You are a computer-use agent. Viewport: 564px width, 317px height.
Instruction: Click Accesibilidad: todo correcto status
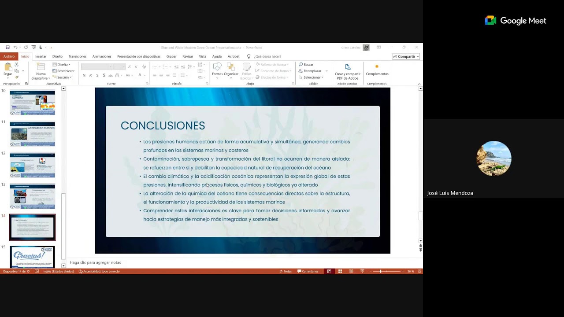pyautogui.click(x=99, y=271)
